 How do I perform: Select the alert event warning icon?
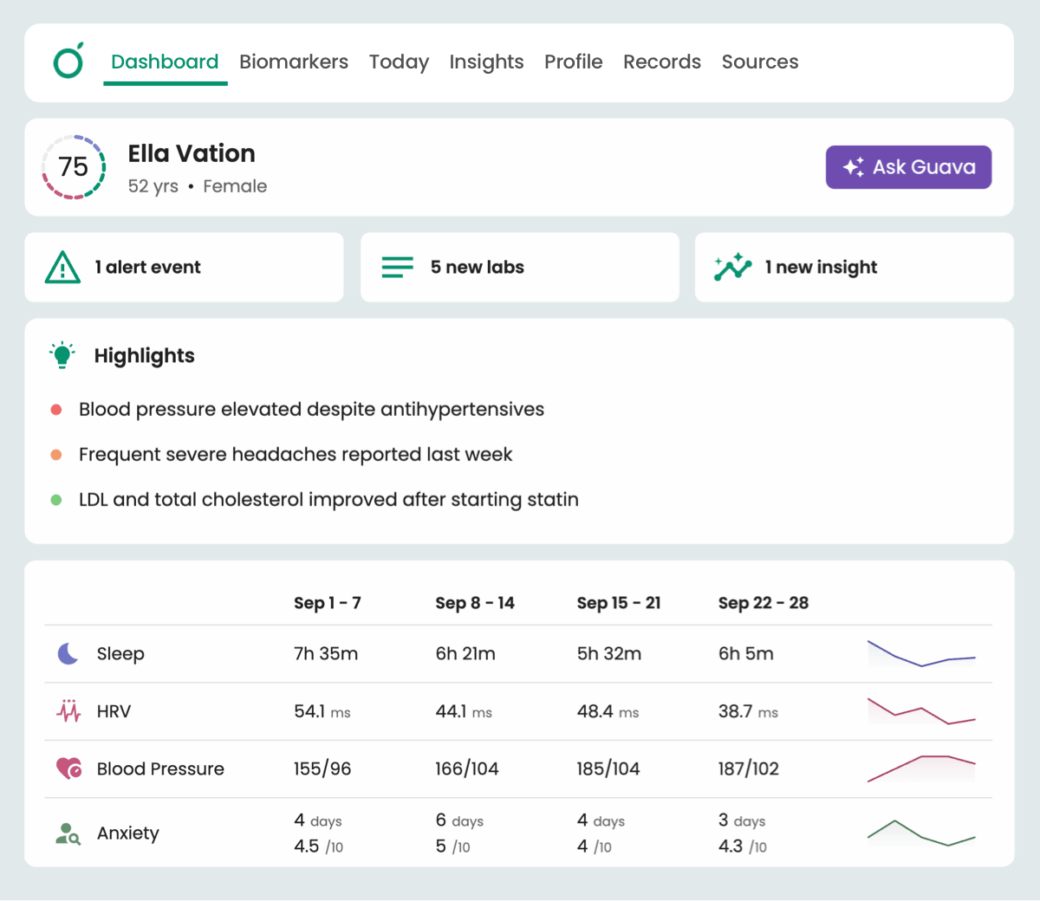click(x=61, y=267)
